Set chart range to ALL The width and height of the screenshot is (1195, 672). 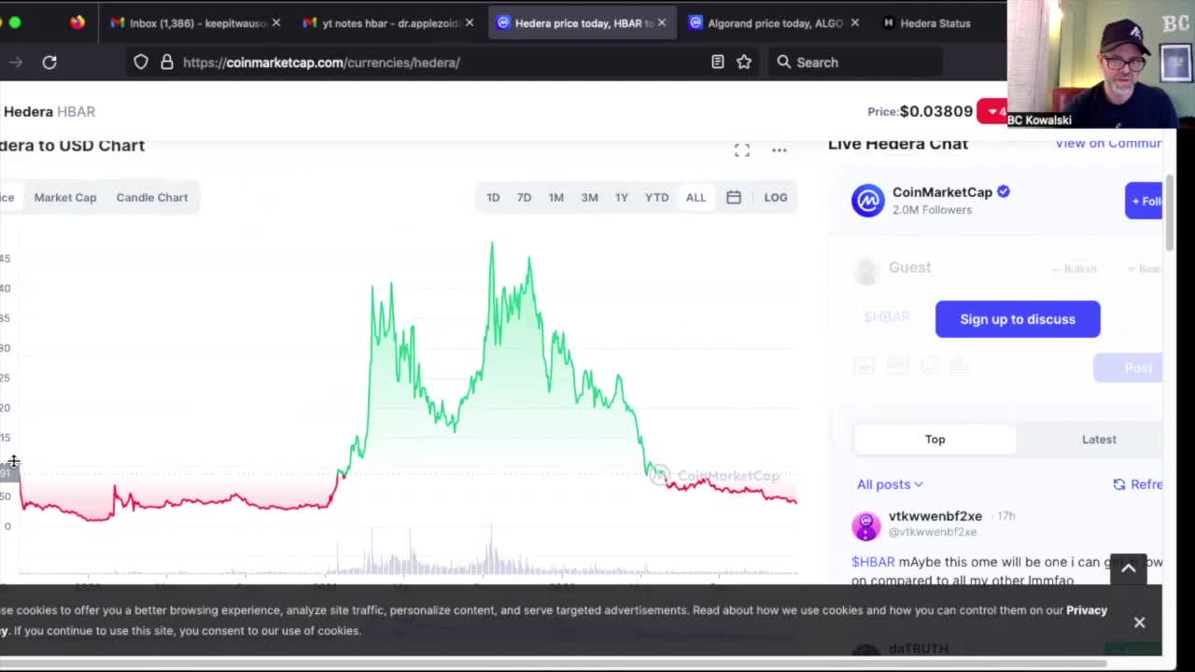point(696,197)
